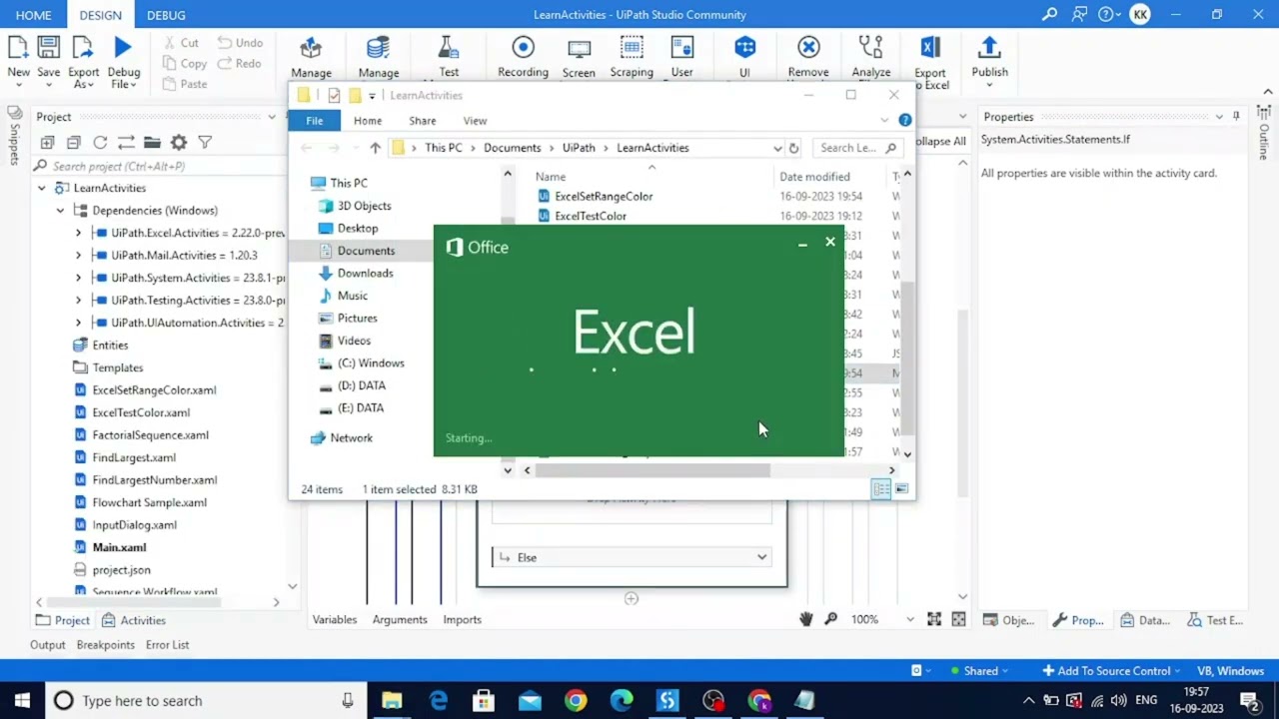Click Chrome icon in Windows taskbar
Screen dimensions: 1279x719
[x=576, y=701]
